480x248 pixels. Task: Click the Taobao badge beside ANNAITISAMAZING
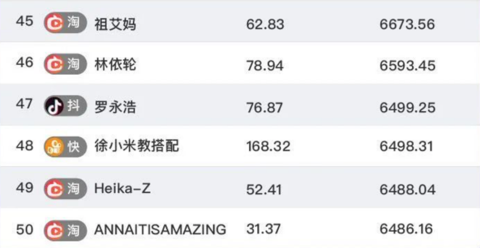pos(65,230)
